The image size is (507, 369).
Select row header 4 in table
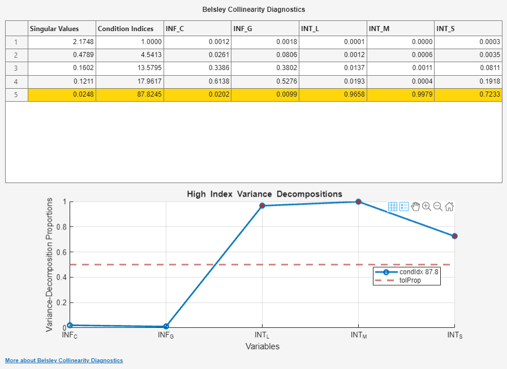pos(16,82)
